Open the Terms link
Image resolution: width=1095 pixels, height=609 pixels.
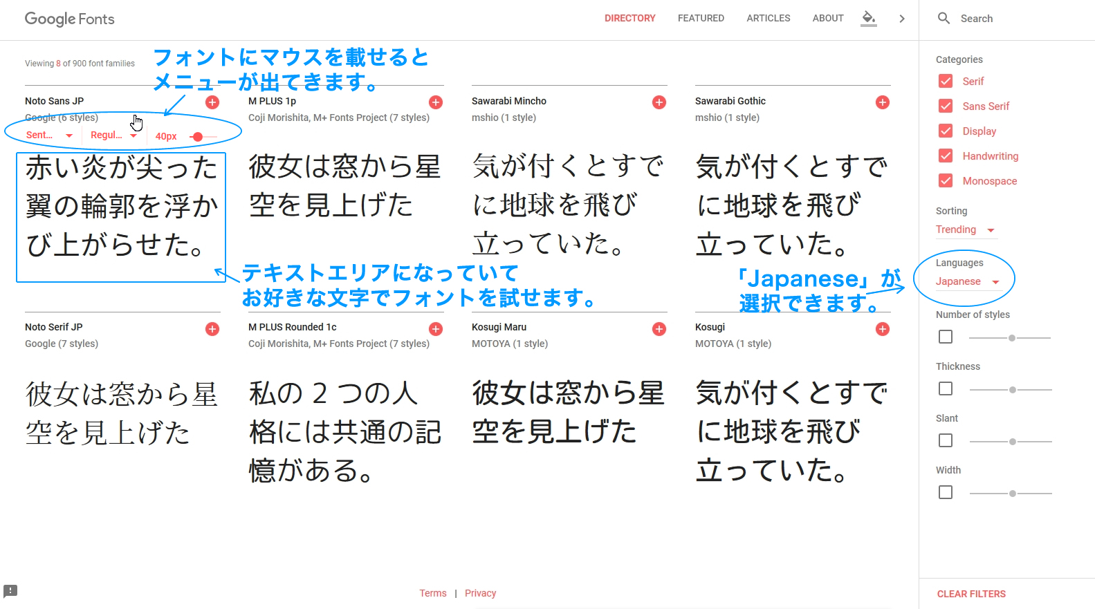click(433, 593)
